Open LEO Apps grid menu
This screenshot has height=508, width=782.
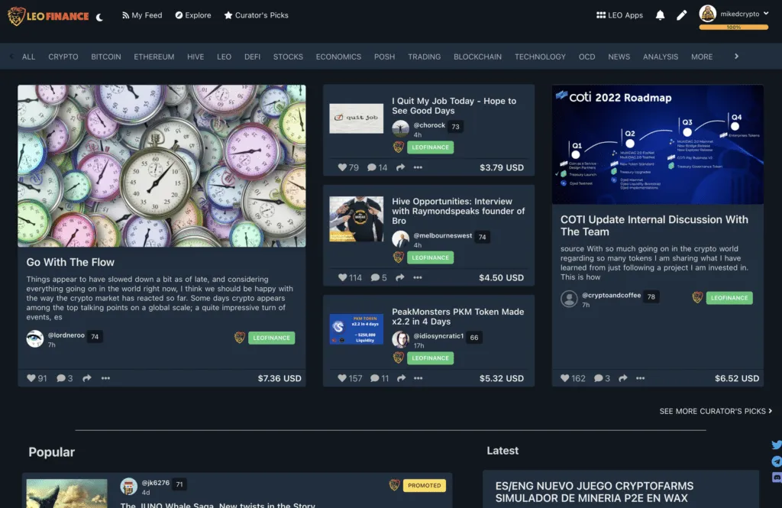point(619,15)
